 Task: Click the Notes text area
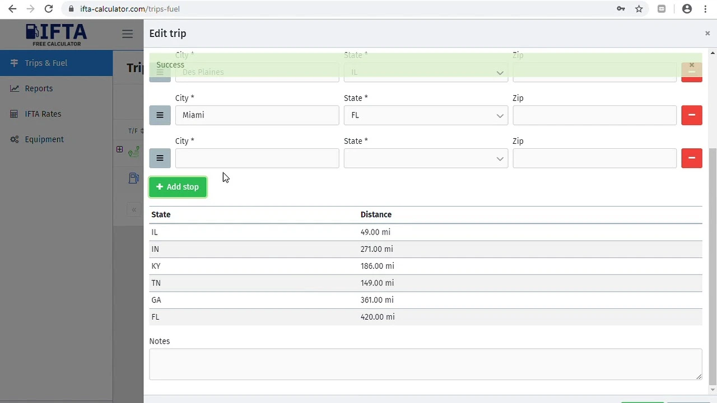pyautogui.click(x=425, y=364)
